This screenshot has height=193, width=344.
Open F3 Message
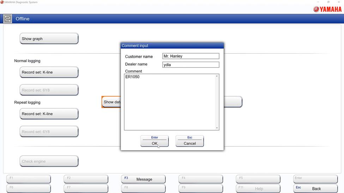(x=143, y=179)
